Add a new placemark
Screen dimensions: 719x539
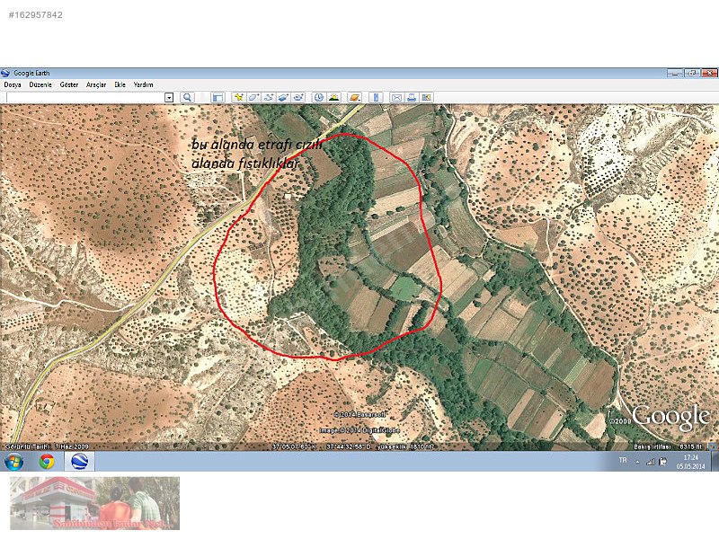click(239, 97)
